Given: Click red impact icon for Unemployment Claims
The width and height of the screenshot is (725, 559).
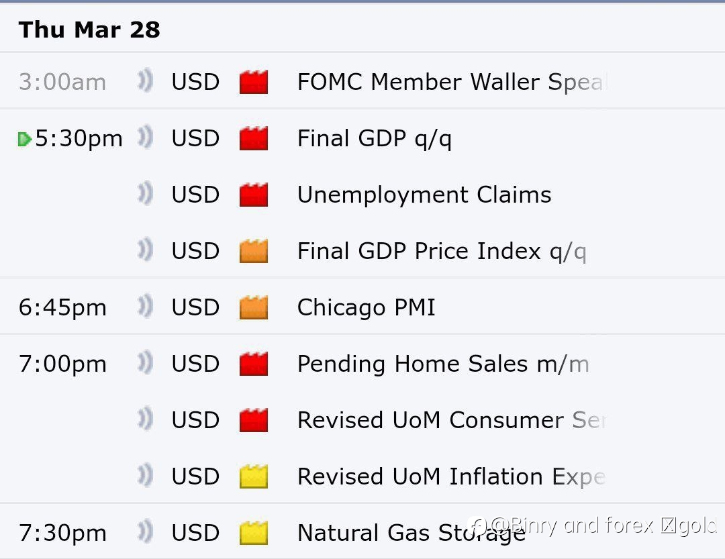Looking at the screenshot, I should point(253,195).
